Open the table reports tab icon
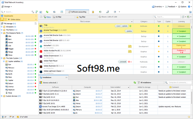 coord(62,12)
